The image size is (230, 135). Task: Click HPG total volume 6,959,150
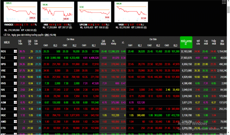187,64
